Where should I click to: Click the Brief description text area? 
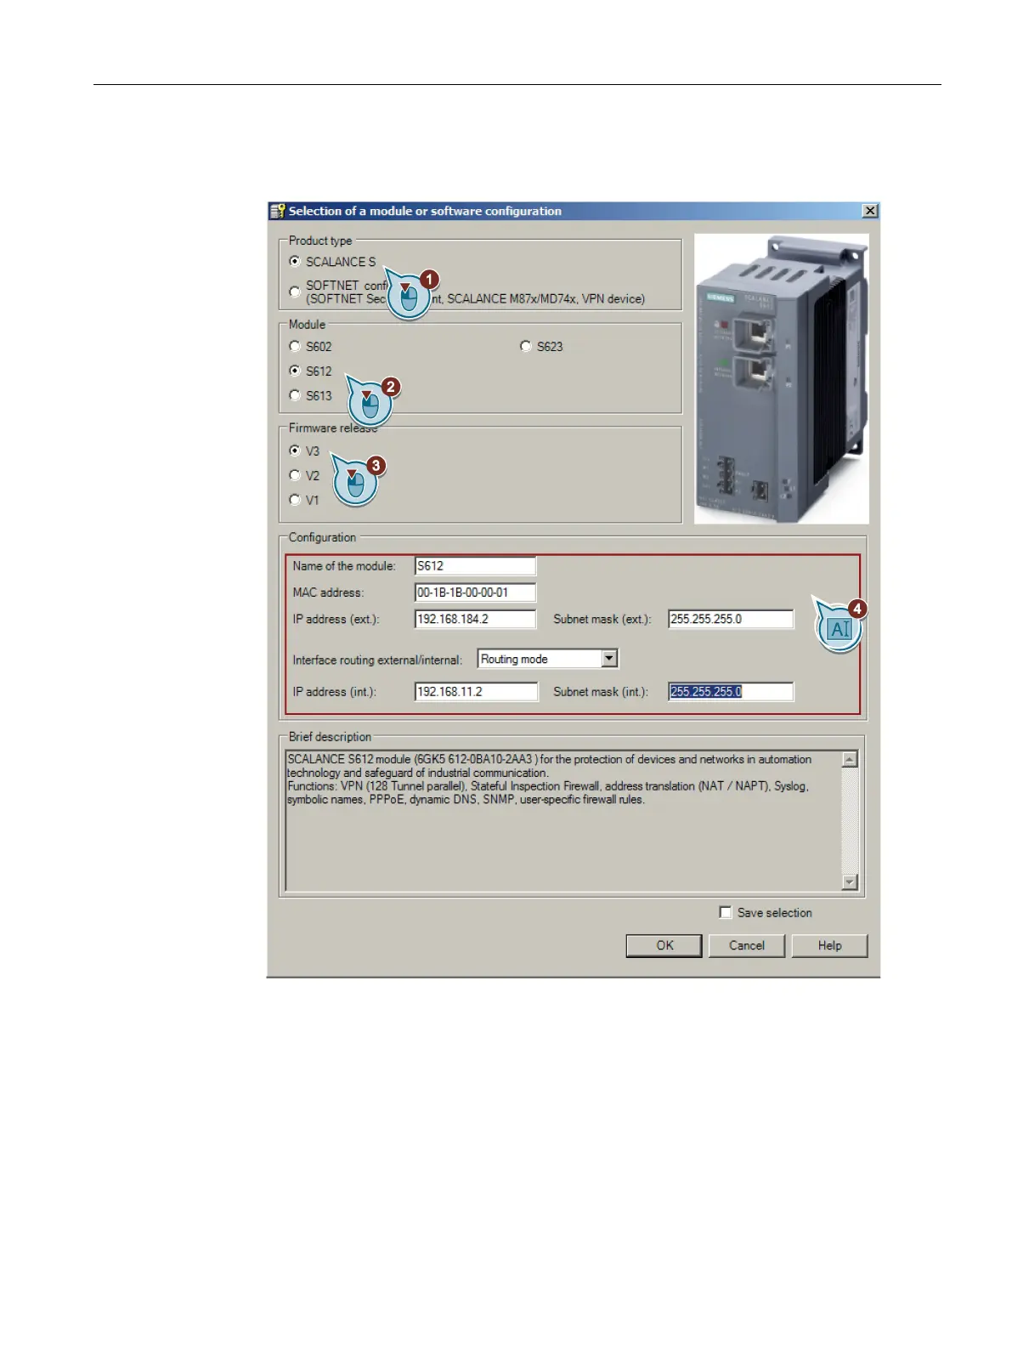click(x=563, y=821)
